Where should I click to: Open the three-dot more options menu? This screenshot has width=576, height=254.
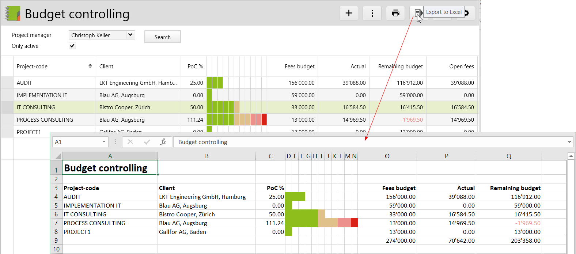click(x=372, y=13)
